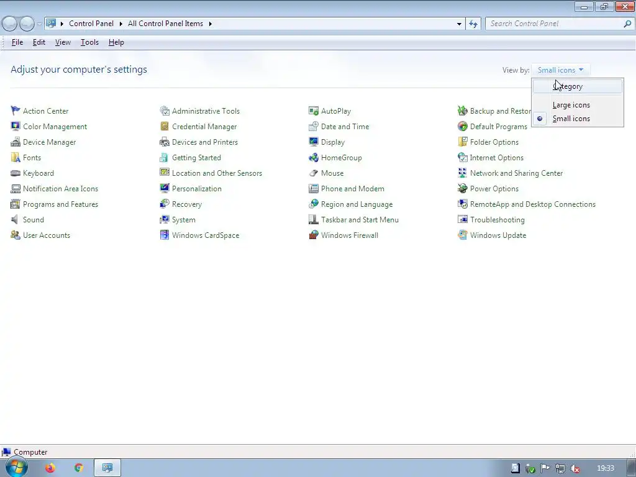The height and width of the screenshot is (477, 636).
Task: Open the Internet Options link
Action: coord(496,157)
